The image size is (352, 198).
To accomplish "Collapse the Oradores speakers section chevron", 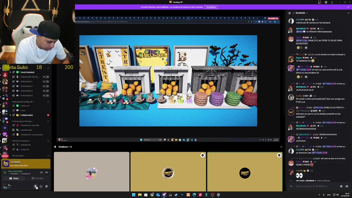I will (x=281, y=147).
